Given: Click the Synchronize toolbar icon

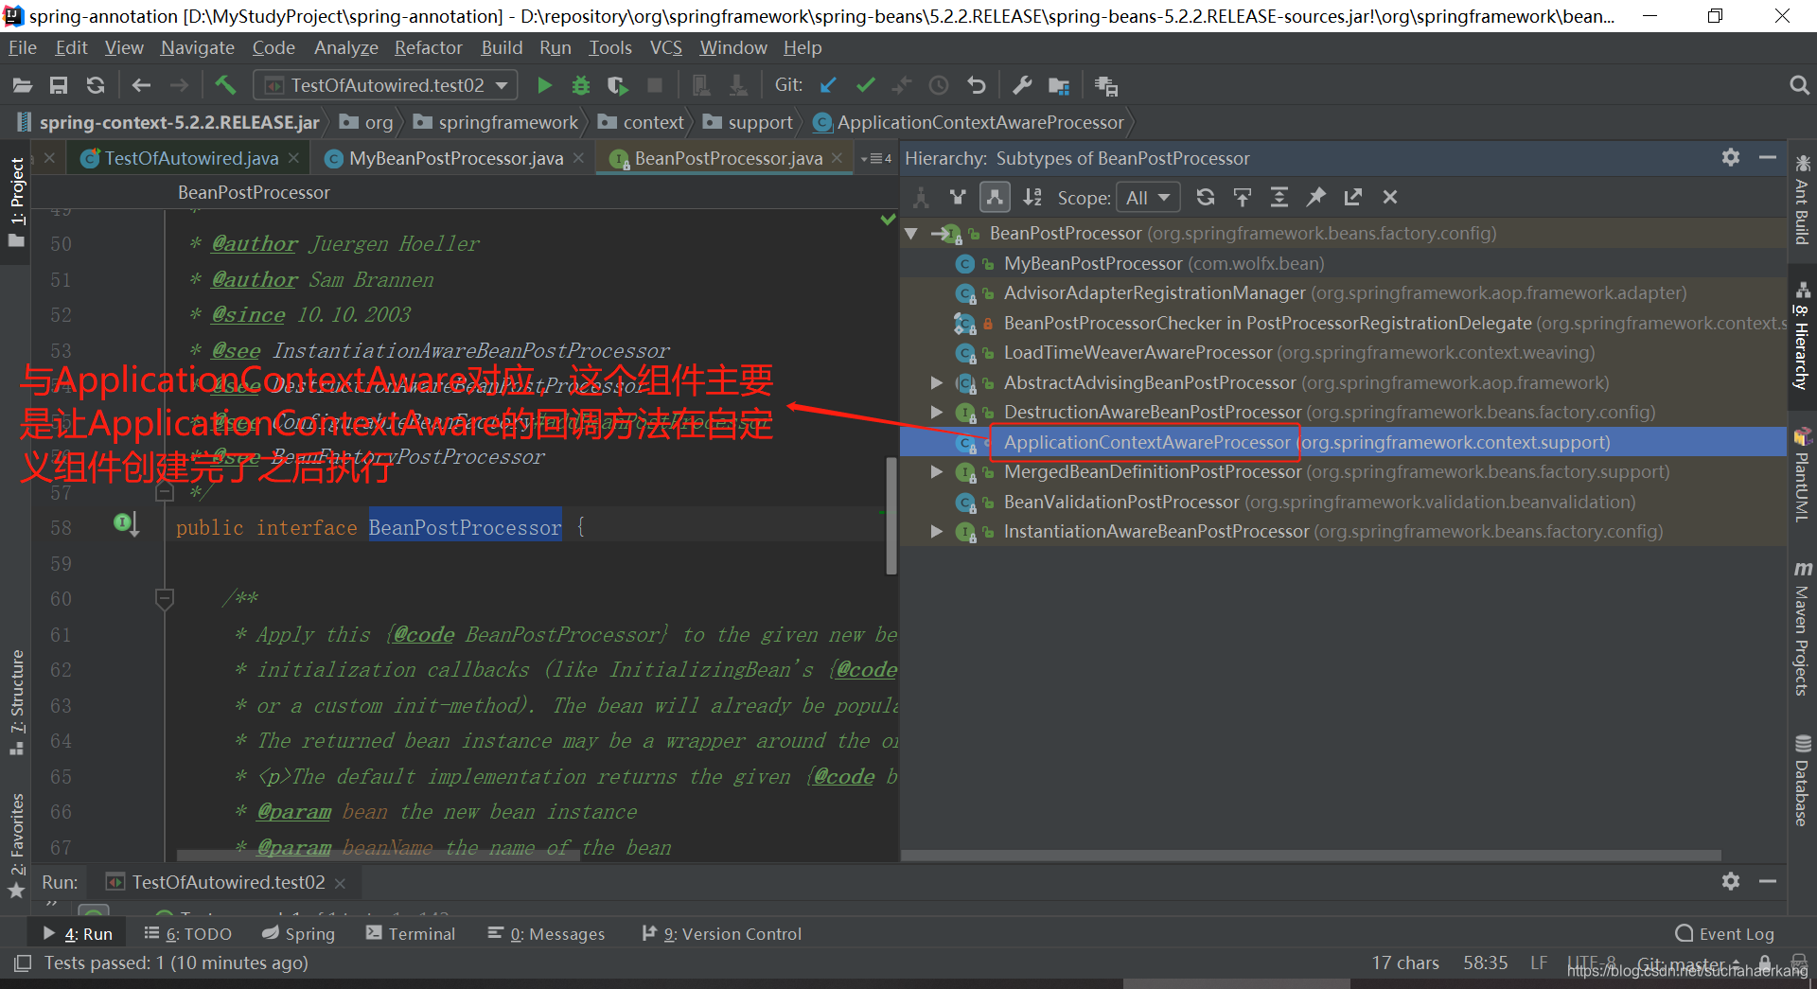Looking at the screenshot, I should click(96, 86).
